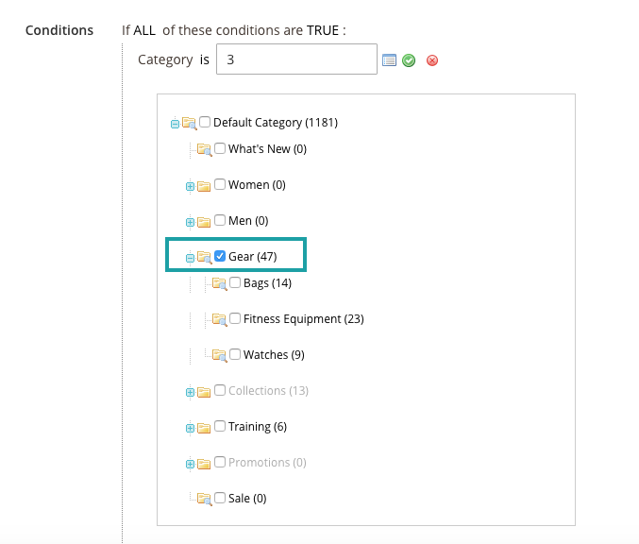Click the Sale folder icon
The height and width of the screenshot is (544, 639).
[205, 499]
